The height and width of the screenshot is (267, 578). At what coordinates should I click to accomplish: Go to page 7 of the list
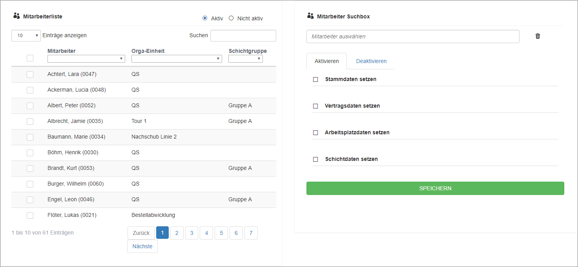tap(251, 233)
